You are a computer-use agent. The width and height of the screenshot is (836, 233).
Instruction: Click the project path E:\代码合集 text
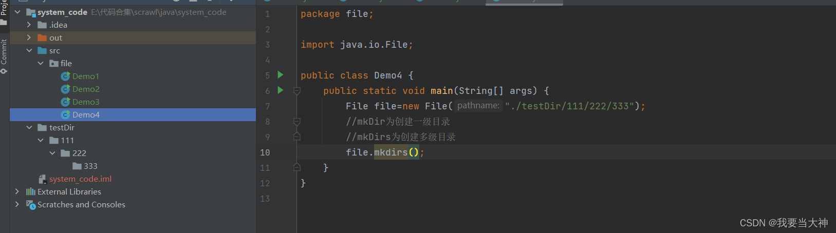tap(159, 12)
